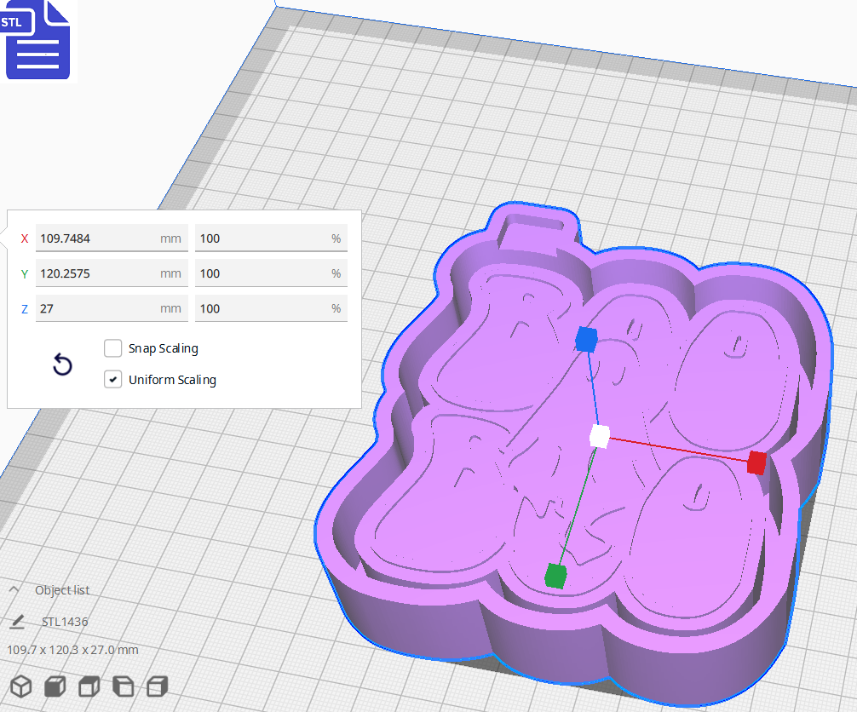Disable Uniform Scaling
The height and width of the screenshot is (712, 857).
click(x=112, y=378)
